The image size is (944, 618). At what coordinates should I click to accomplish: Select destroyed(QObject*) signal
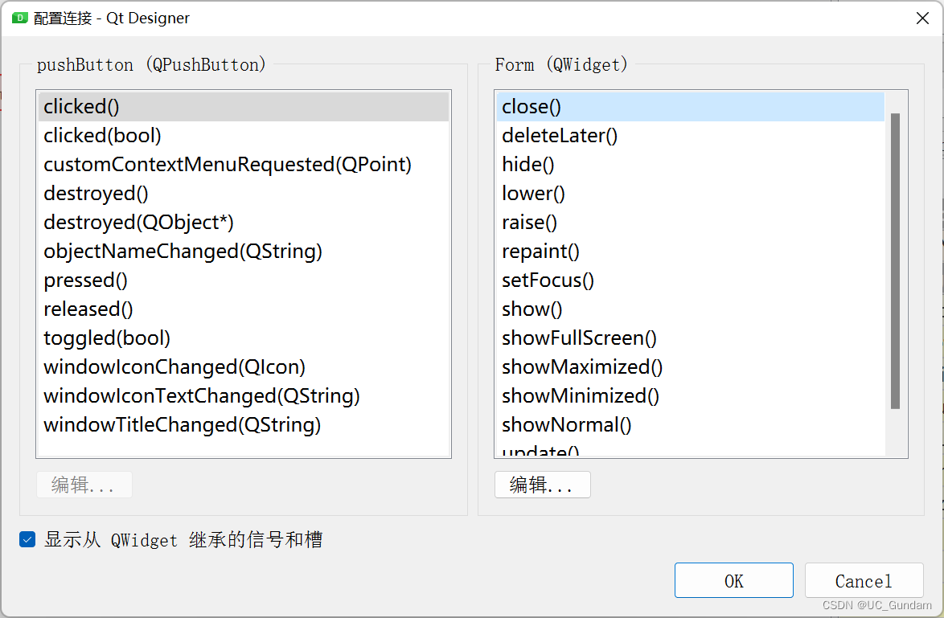243,222
